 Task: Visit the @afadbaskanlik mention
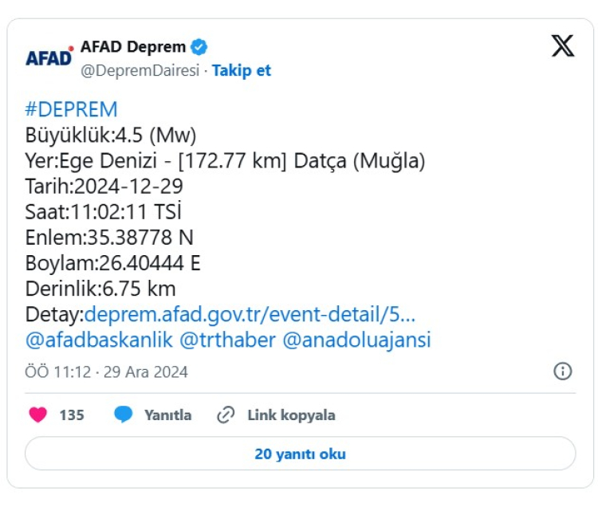pos(100,340)
